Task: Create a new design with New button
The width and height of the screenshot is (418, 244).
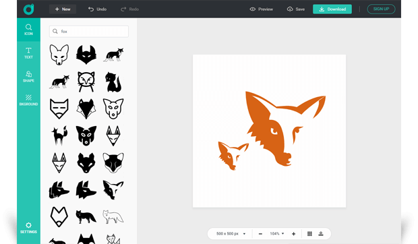Action: tap(63, 9)
